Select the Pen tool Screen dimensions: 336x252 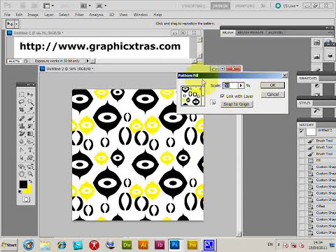[22, 150]
